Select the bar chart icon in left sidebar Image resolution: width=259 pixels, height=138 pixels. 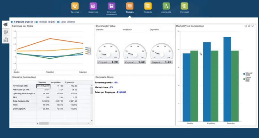pyautogui.click(x=6, y=40)
